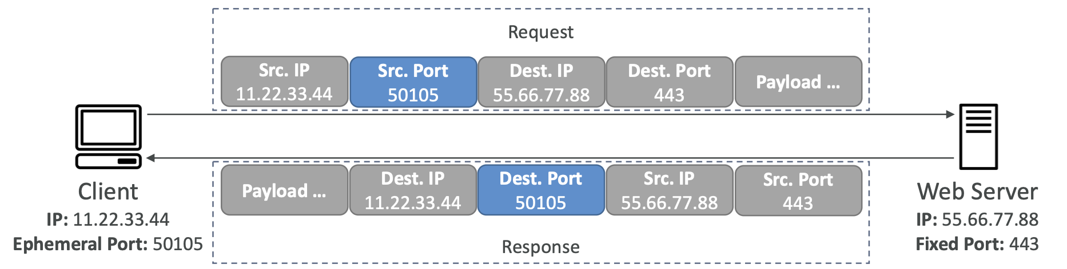Click the Response title label
Viewport: 1067px width, 269px height.
pyautogui.click(x=540, y=247)
